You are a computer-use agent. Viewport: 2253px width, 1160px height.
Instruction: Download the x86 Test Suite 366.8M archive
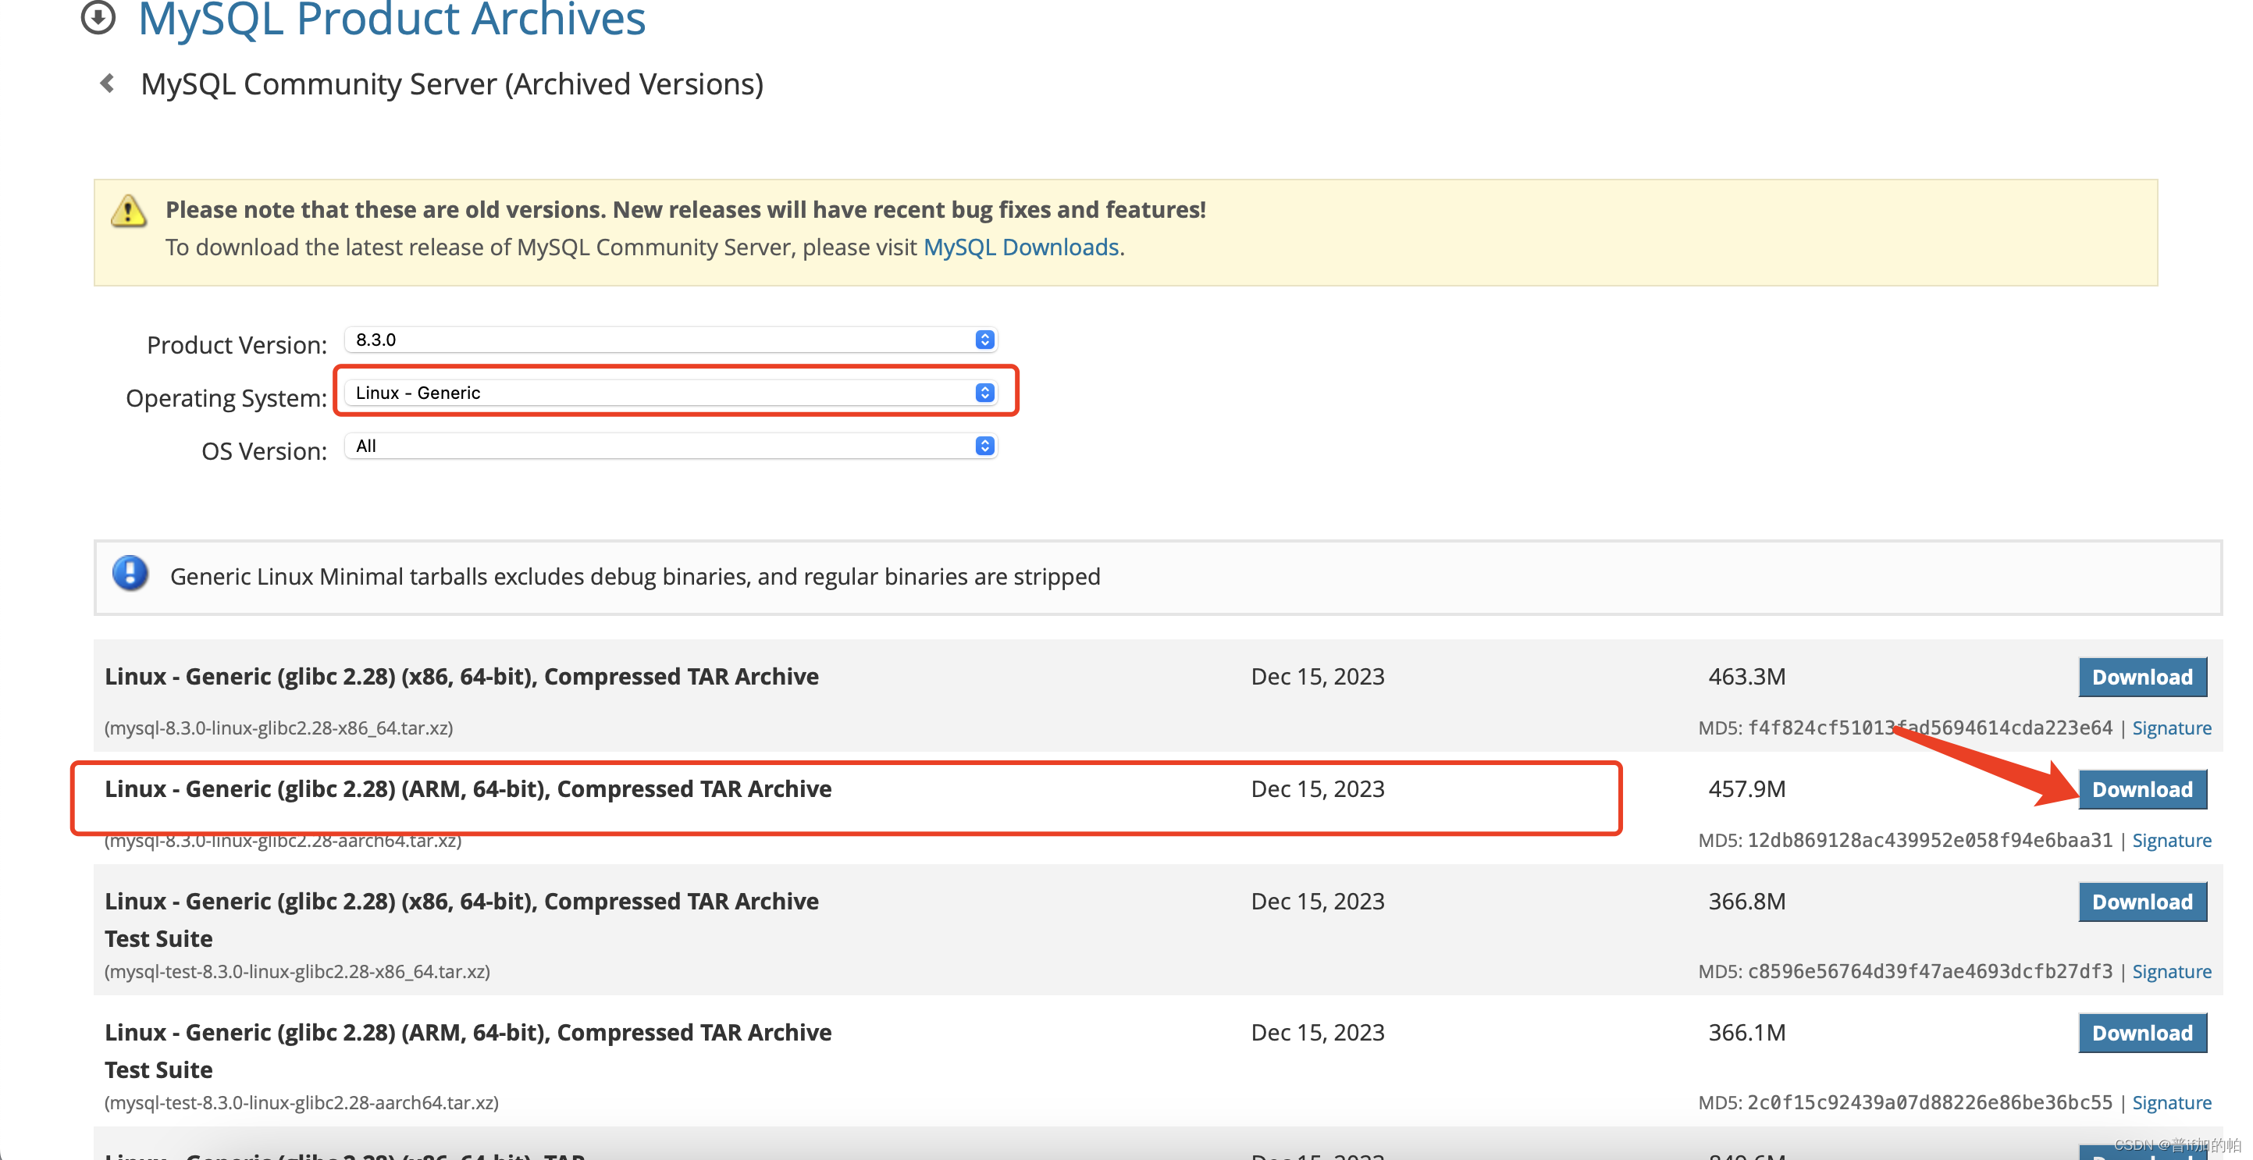(2142, 902)
